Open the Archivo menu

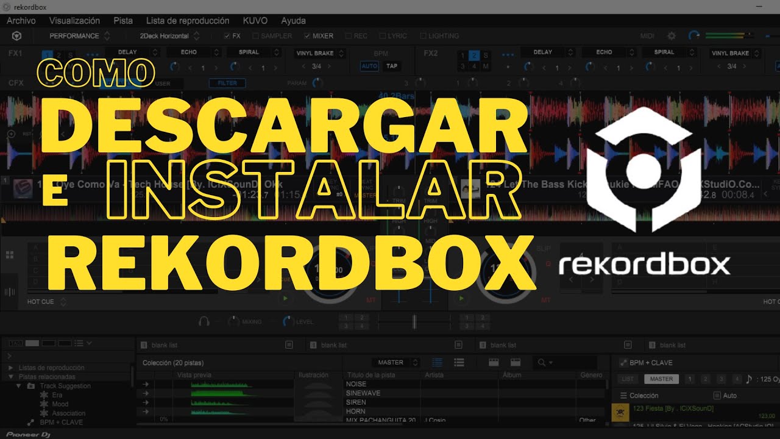pos(21,21)
